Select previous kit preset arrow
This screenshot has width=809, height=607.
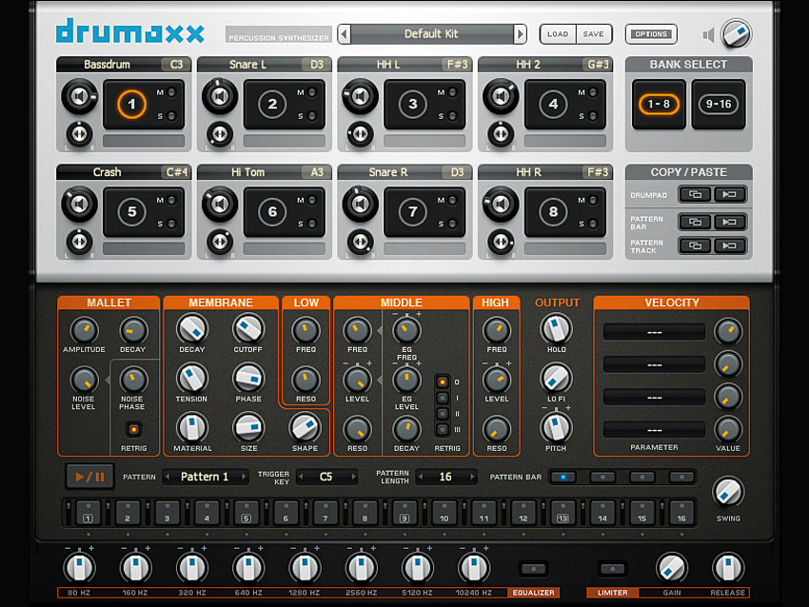345,34
